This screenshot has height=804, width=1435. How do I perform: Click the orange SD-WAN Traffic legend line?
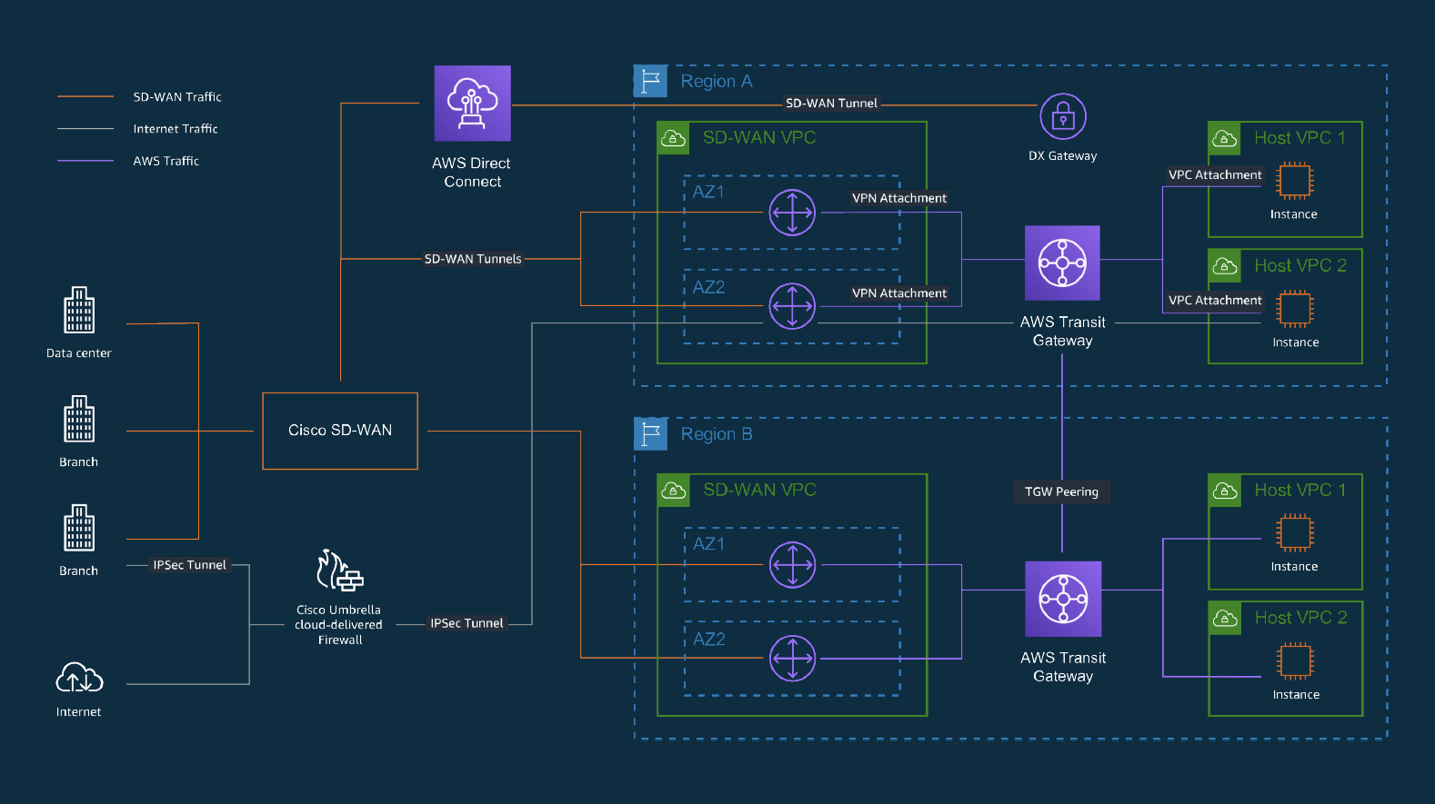click(85, 96)
